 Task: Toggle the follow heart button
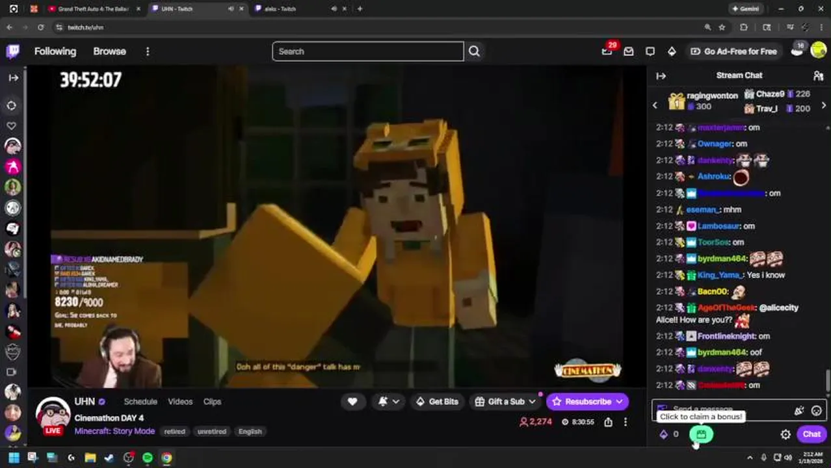352,402
